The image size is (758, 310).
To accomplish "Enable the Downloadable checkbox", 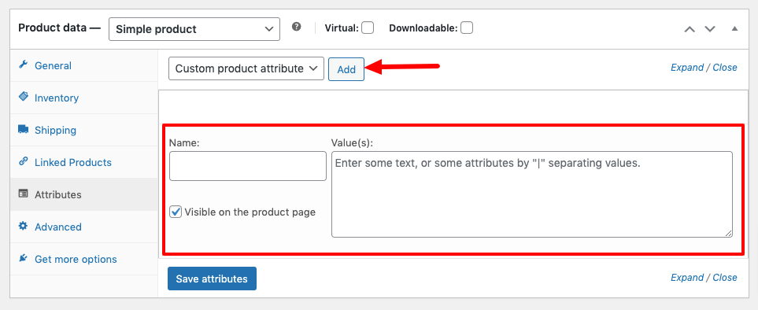I will pyautogui.click(x=467, y=28).
